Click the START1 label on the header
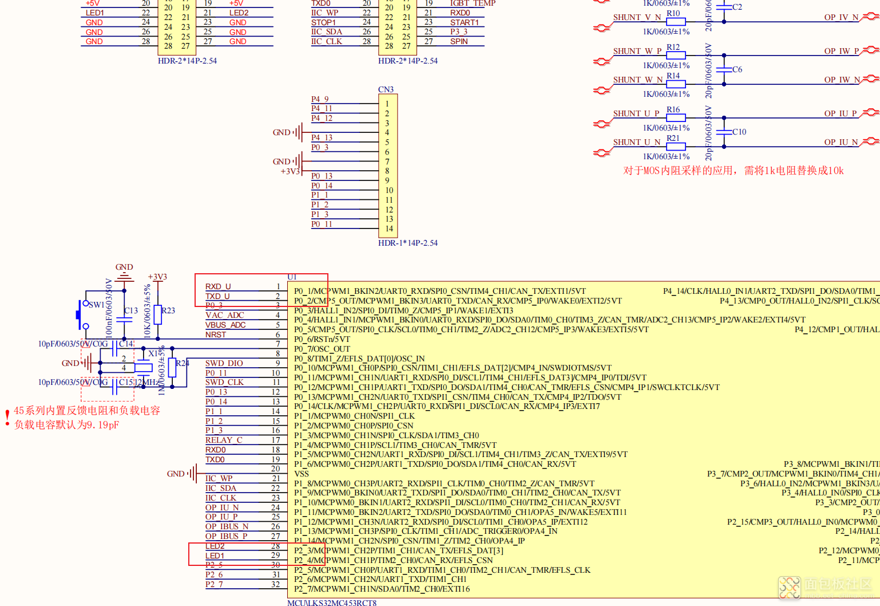 (465, 22)
